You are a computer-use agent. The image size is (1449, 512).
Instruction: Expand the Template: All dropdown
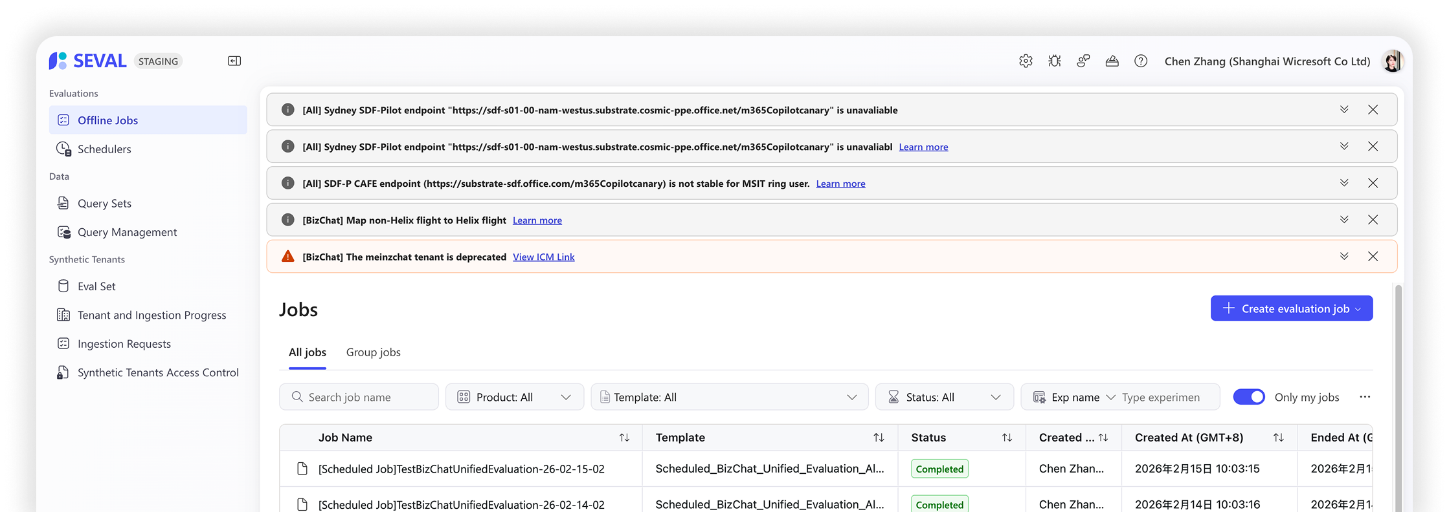coord(729,397)
